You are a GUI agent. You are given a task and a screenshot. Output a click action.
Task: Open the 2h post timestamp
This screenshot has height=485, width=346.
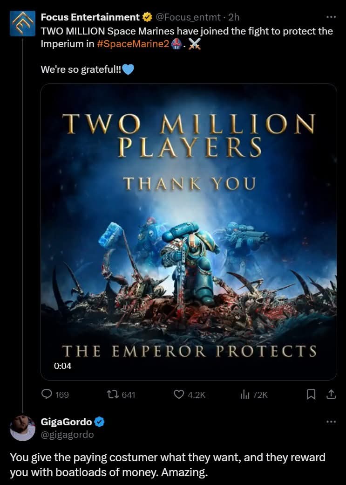[x=234, y=17]
